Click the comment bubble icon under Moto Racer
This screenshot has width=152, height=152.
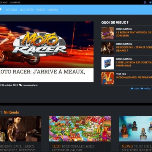tap(20, 85)
